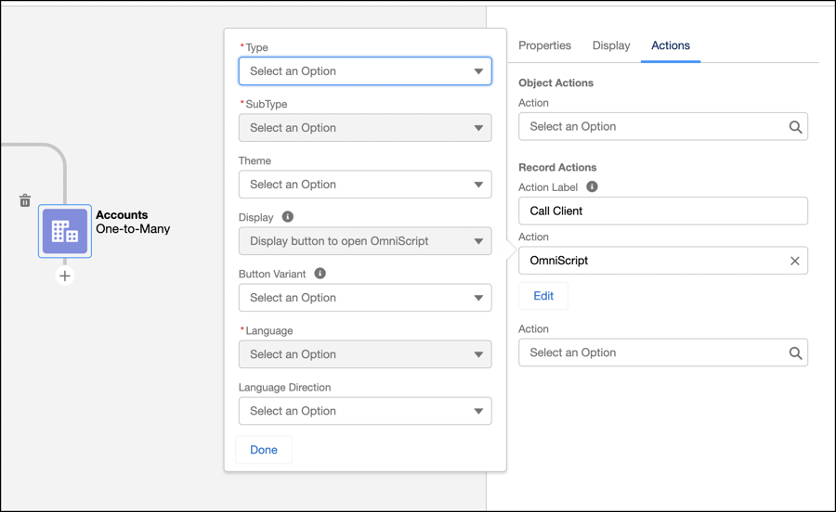
Task: Switch to the Display tab
Action: click(x=611, y=45)
